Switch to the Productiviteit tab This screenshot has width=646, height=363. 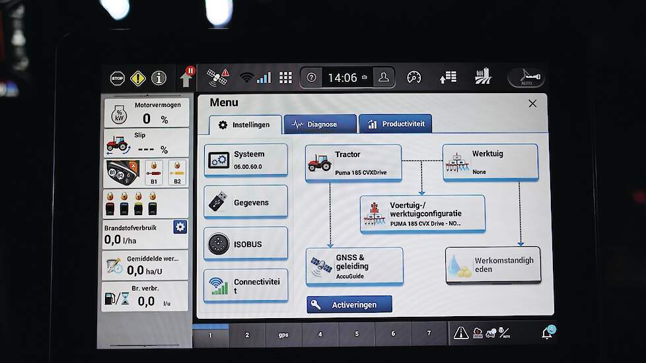[396, 124]
